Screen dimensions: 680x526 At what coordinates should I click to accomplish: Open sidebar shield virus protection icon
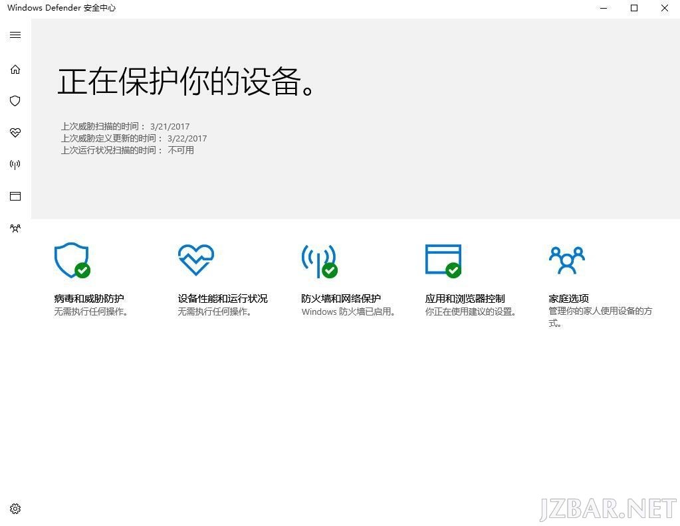pos(15,101)
